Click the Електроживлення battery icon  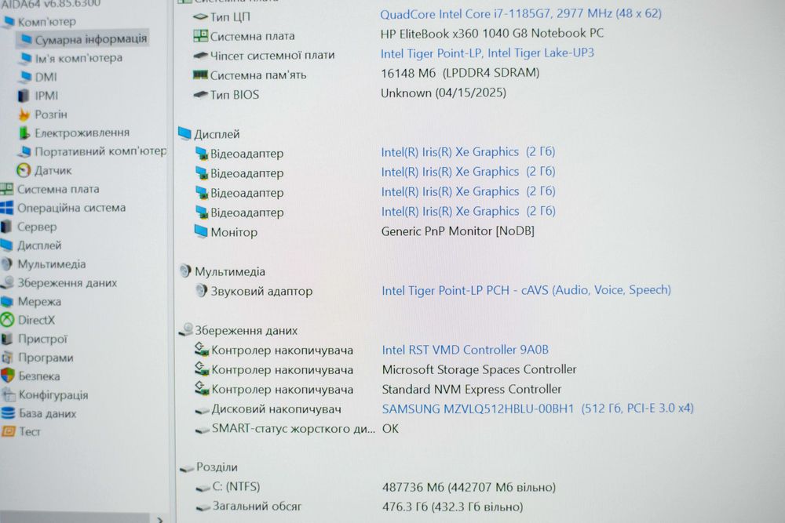click(24, 133)
